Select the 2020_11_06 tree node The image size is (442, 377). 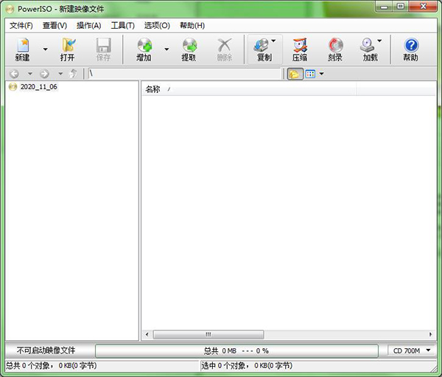(x=39, y=87)
